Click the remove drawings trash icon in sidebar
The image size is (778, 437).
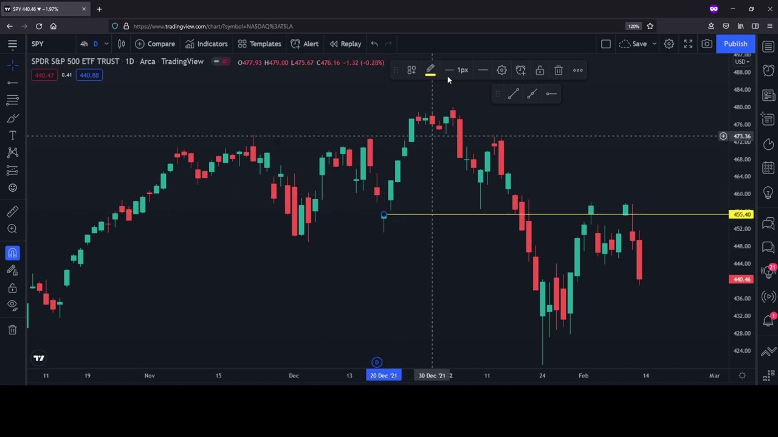(x=12, y=329)
